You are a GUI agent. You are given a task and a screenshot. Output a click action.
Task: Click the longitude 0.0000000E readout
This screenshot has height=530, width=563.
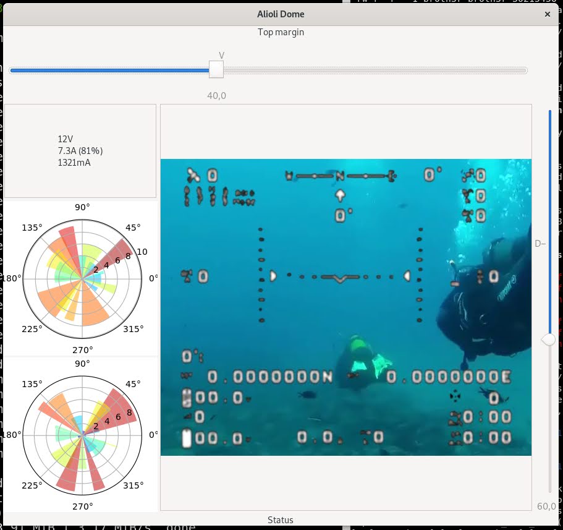click(448, 377)
